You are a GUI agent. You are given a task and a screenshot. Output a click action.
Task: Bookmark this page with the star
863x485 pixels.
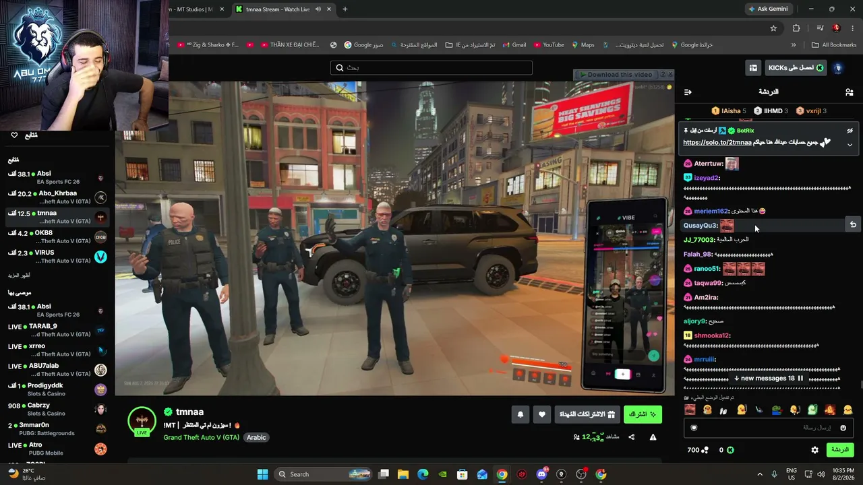(x=773, y=28)
